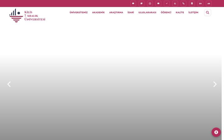Open the ARAŞTIRMA menu

coord(116,12)
